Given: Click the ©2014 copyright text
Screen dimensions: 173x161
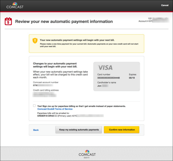Looking at the screenshot, I should click(x=86, y=158).
